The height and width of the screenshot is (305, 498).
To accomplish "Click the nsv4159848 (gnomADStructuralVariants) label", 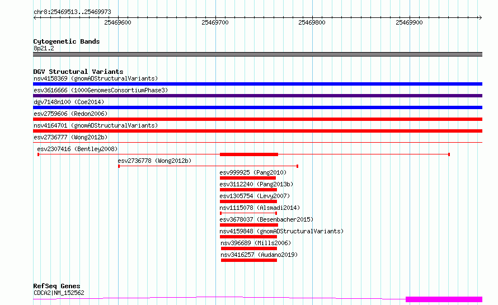I will pyautogui.click(x=281, y=231).
